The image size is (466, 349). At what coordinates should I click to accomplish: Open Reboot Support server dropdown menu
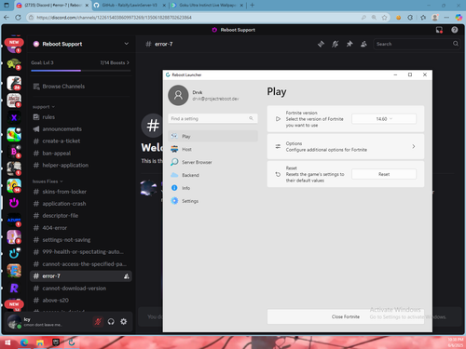[x=127, y=44]
